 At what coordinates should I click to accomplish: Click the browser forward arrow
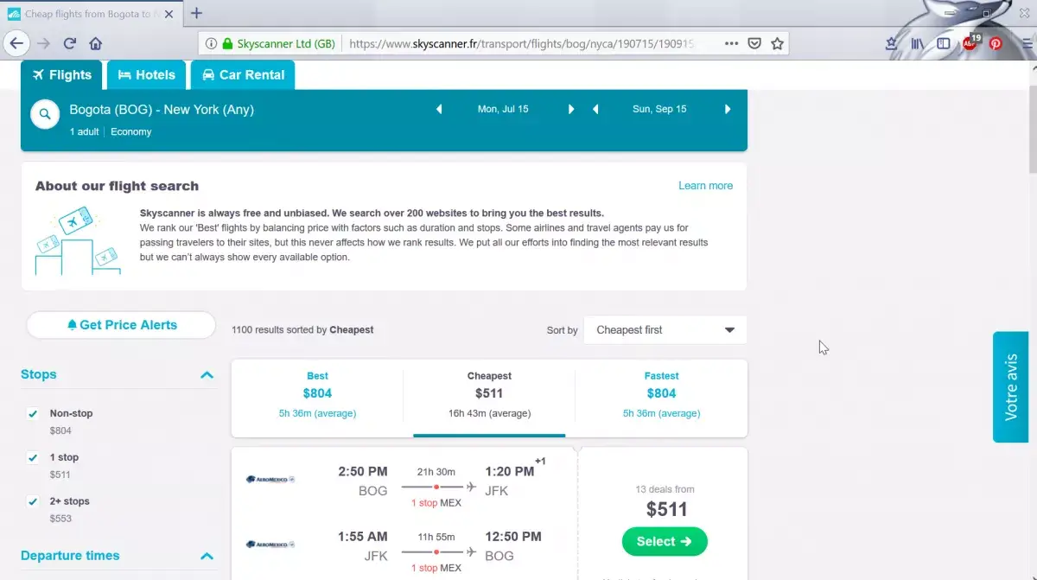44,43
